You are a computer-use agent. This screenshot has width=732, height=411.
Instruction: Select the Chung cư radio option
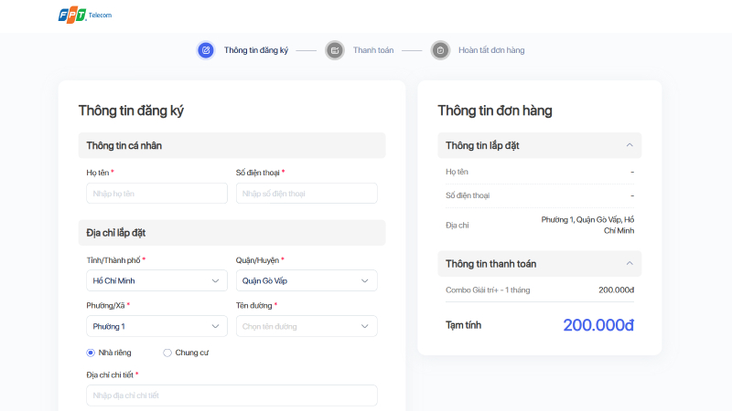click(167, 353)
